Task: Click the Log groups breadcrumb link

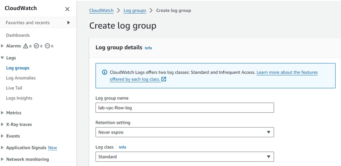Action: [x=135, y=10]
